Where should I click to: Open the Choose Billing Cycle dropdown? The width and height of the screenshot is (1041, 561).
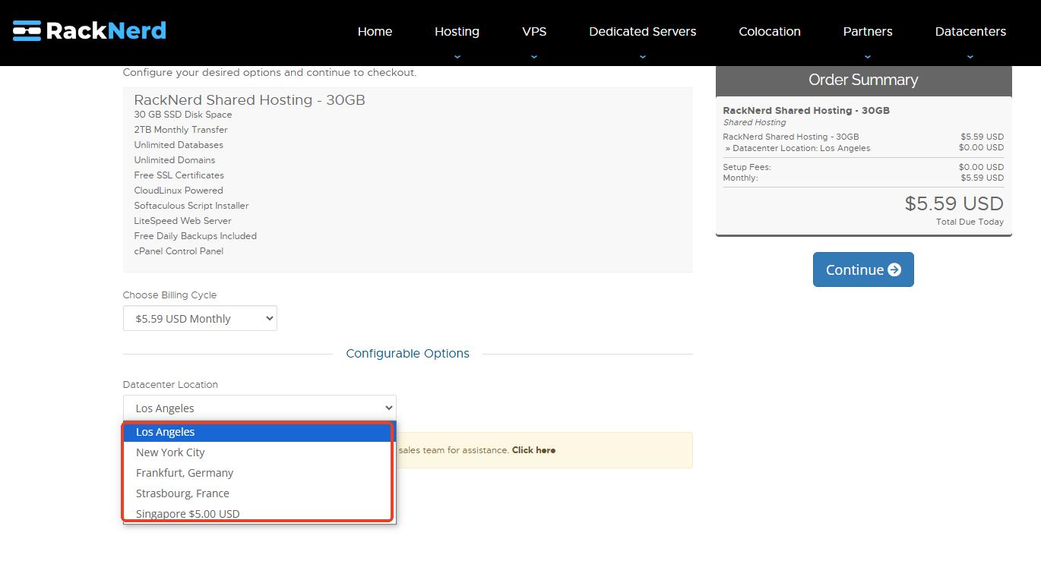(x=200, y=319)
